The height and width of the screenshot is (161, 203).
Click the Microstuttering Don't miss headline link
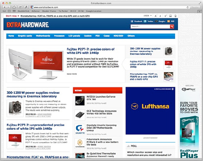pos(55,16)
